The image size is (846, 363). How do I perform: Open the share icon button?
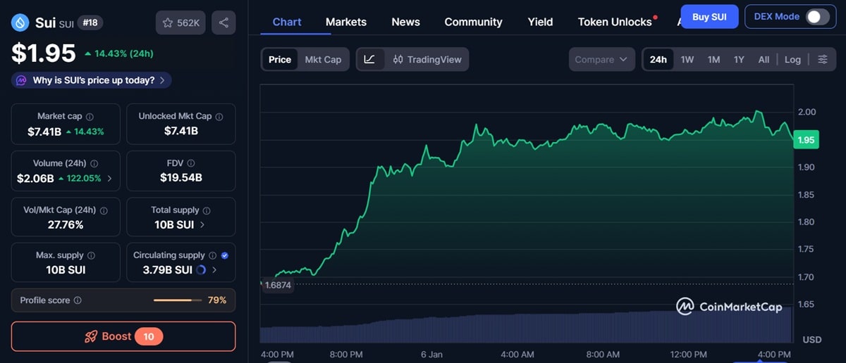[223, 23]
